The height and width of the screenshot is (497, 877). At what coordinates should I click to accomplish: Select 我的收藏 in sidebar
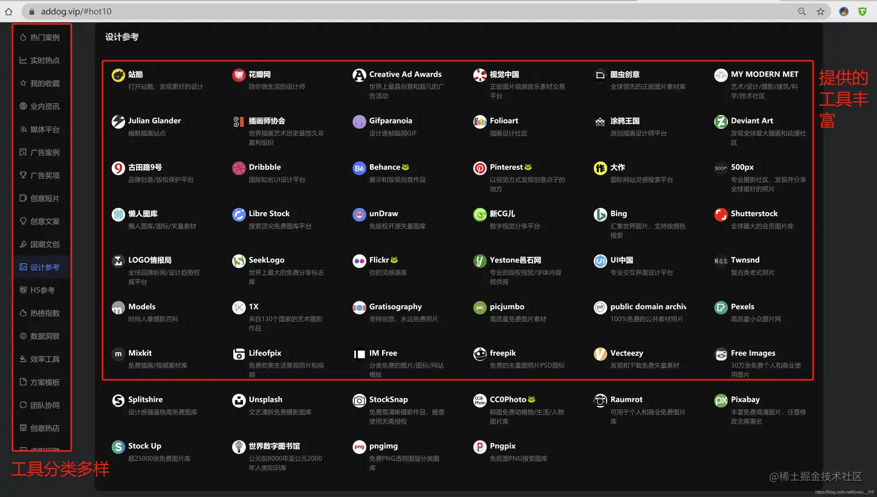(x=41, y=84)
